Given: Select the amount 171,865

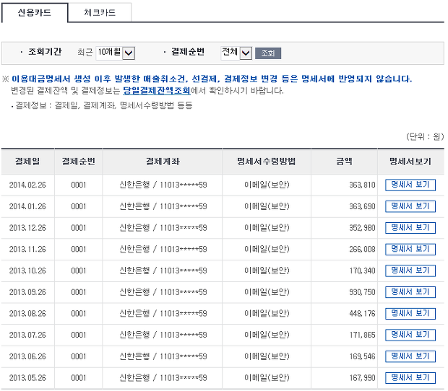Looking at the screenshot, I should (x=362, y=335).
